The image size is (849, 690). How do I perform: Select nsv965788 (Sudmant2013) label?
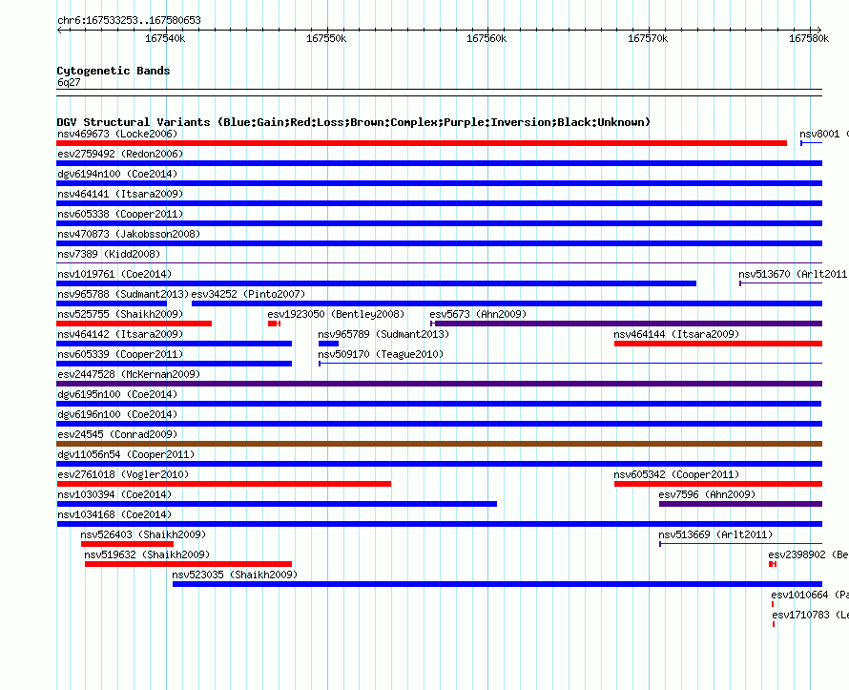[x=123, y=294]
